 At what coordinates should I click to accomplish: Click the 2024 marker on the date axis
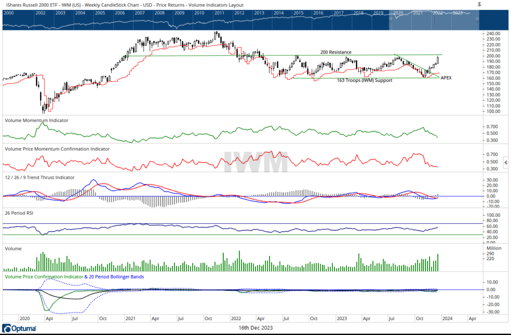tap(446, 318)
